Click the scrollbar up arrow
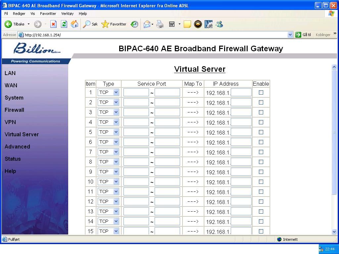The image size is (339, 254). tap(334, 67)
